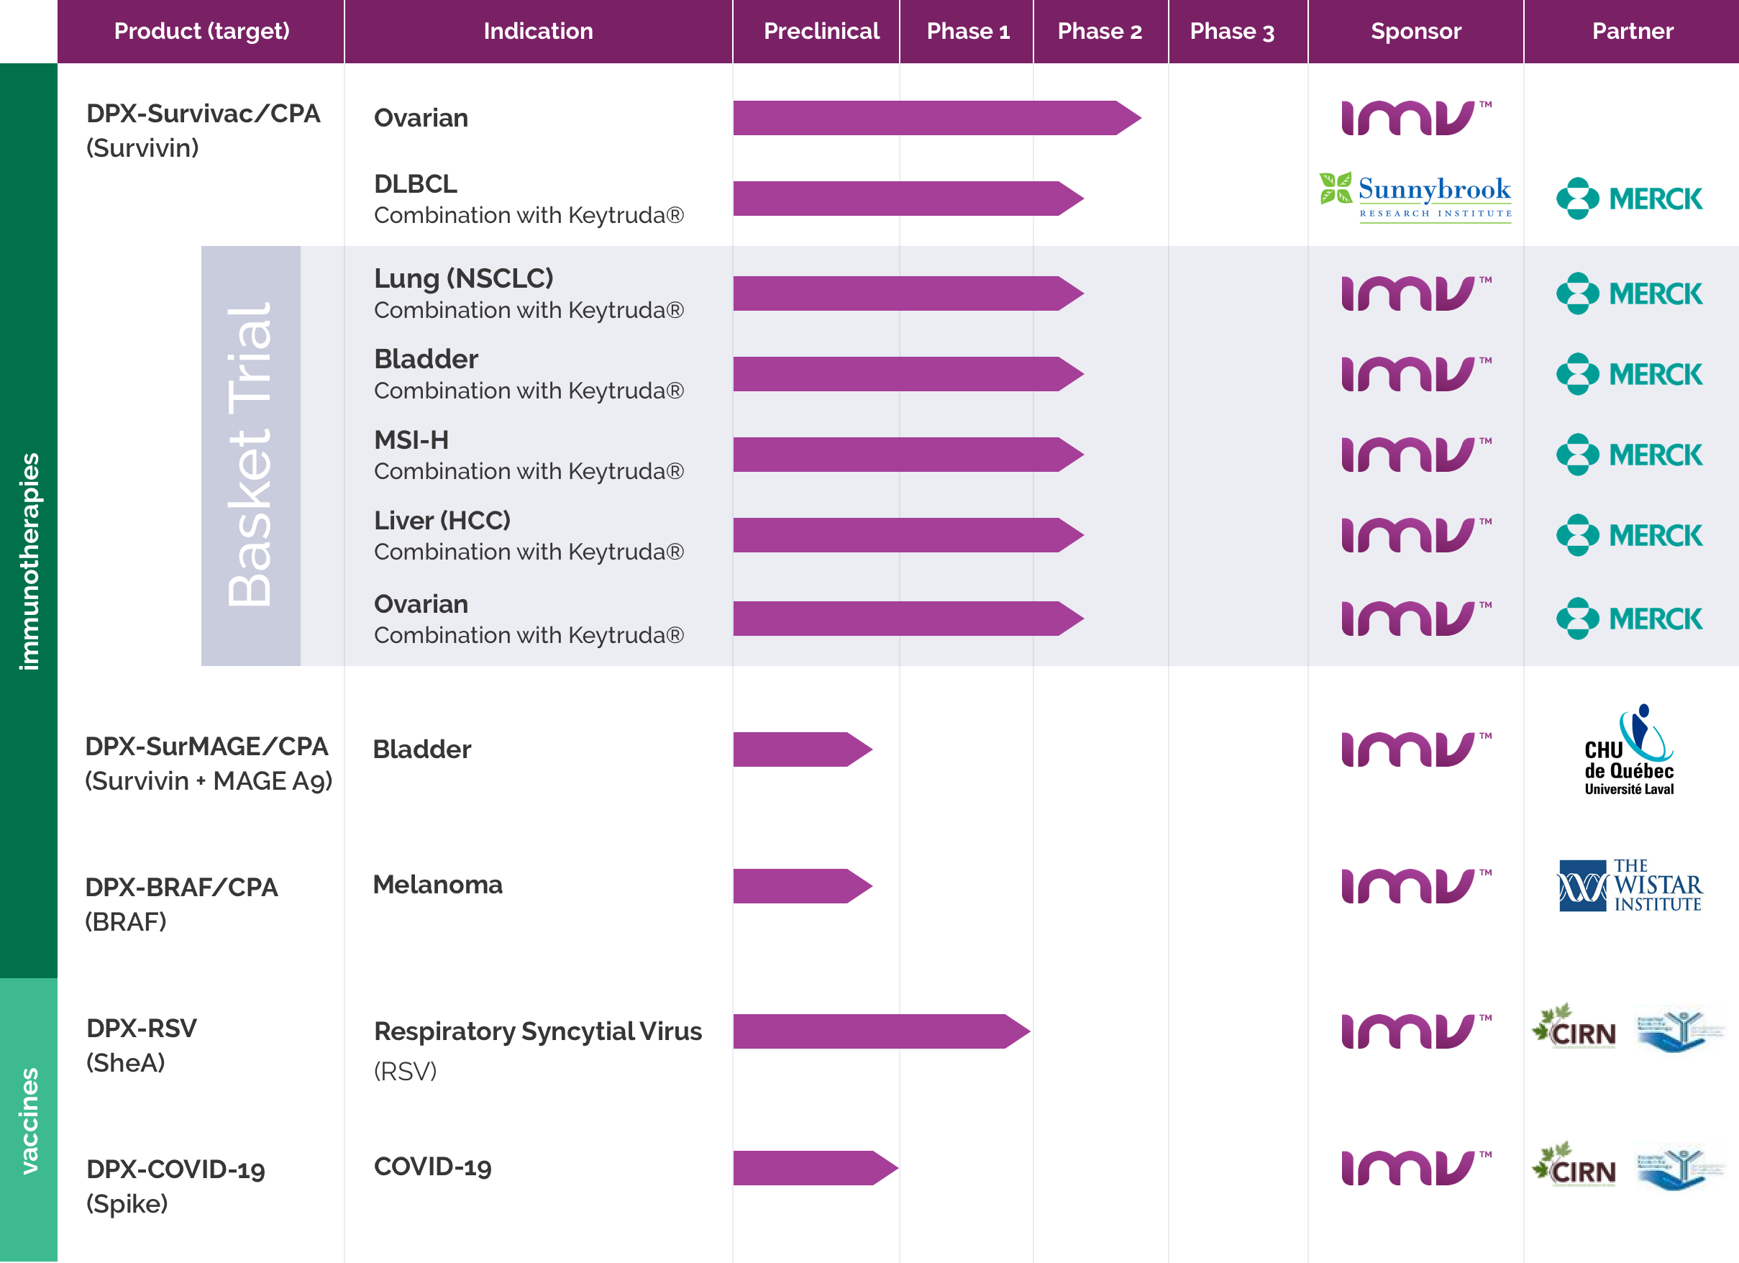Viewport: 1739px width, 1263px height.
Task: Click the Wistar Institute logo
Action: coord(1630,885)
